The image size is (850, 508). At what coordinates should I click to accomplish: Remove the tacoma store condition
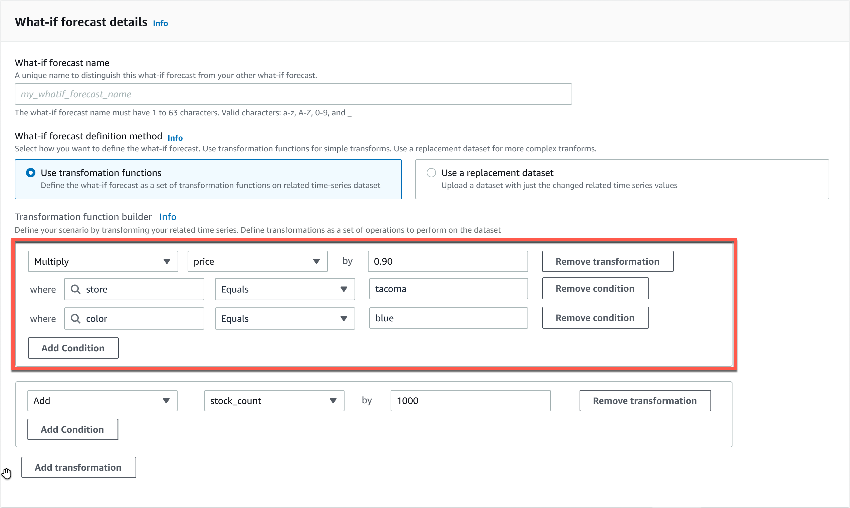pyautogui.click(x=595, y=288)
